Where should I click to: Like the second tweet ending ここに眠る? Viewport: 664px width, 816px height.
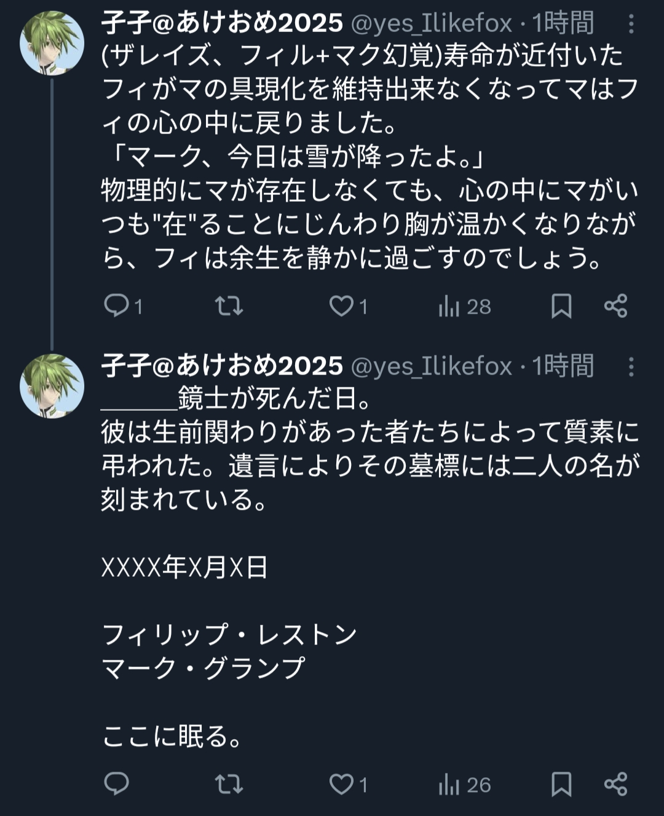[x=341, y=784]
